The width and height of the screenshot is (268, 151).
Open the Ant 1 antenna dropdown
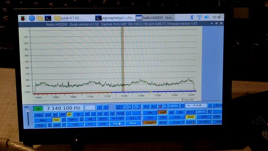133,118
